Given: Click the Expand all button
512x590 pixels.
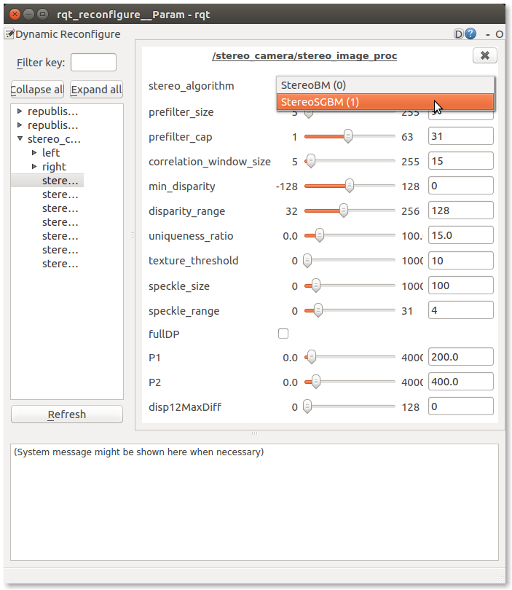Looking at the screenshot, I should (96, 90).
